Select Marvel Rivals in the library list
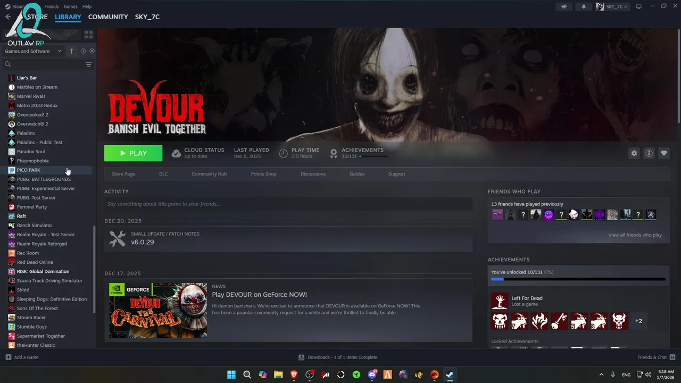The width and height of the screenshot is (681, 383). click(x=31, y=96)
